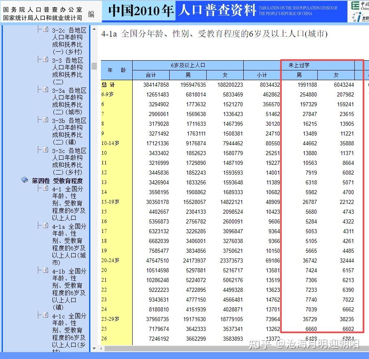
Task: Click 总计 row label
Action: (x=108, y=85)
